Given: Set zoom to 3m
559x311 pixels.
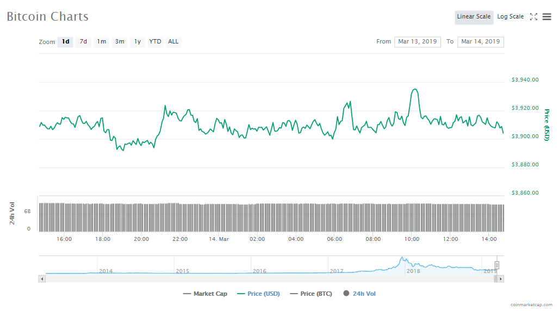Looking at the screenshot, I should pos(119,42).
